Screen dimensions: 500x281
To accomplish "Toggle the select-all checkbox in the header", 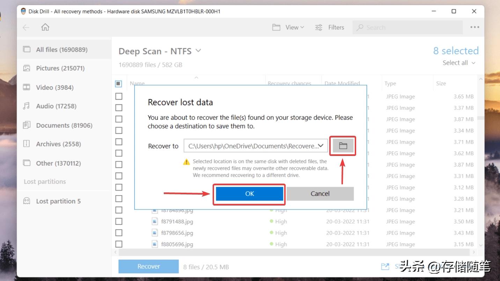I will pyautogui.click(x=119, y=84).
